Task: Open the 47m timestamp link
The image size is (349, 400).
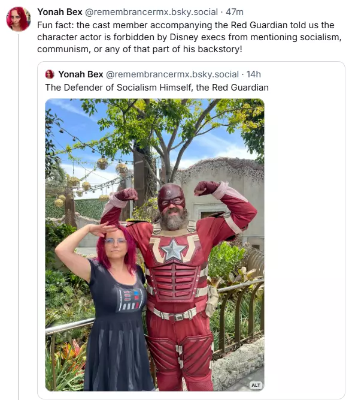Action: 235,12
